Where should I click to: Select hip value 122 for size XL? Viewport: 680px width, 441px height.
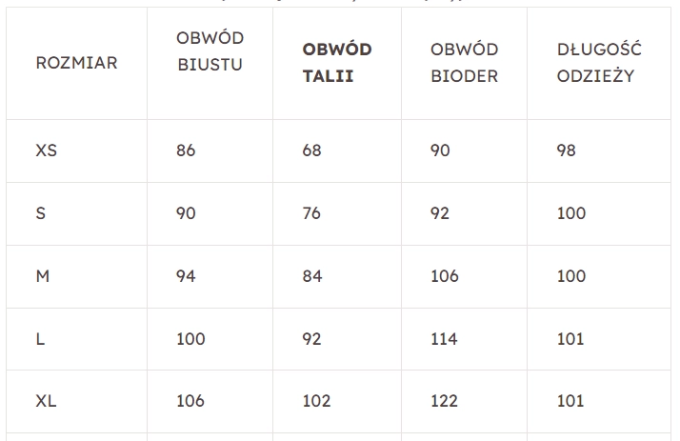(x=444, y=402)
